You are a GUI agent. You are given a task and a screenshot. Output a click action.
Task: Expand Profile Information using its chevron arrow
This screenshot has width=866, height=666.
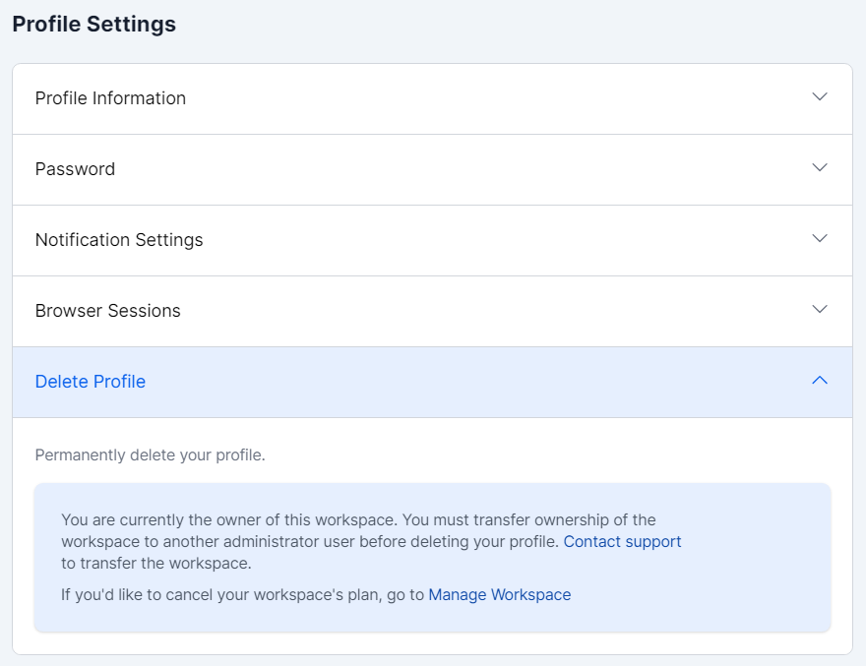pos(820,97)
